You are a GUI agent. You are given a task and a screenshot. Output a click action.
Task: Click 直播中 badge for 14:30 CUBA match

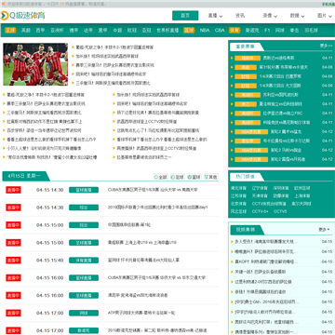pos(13,190)
